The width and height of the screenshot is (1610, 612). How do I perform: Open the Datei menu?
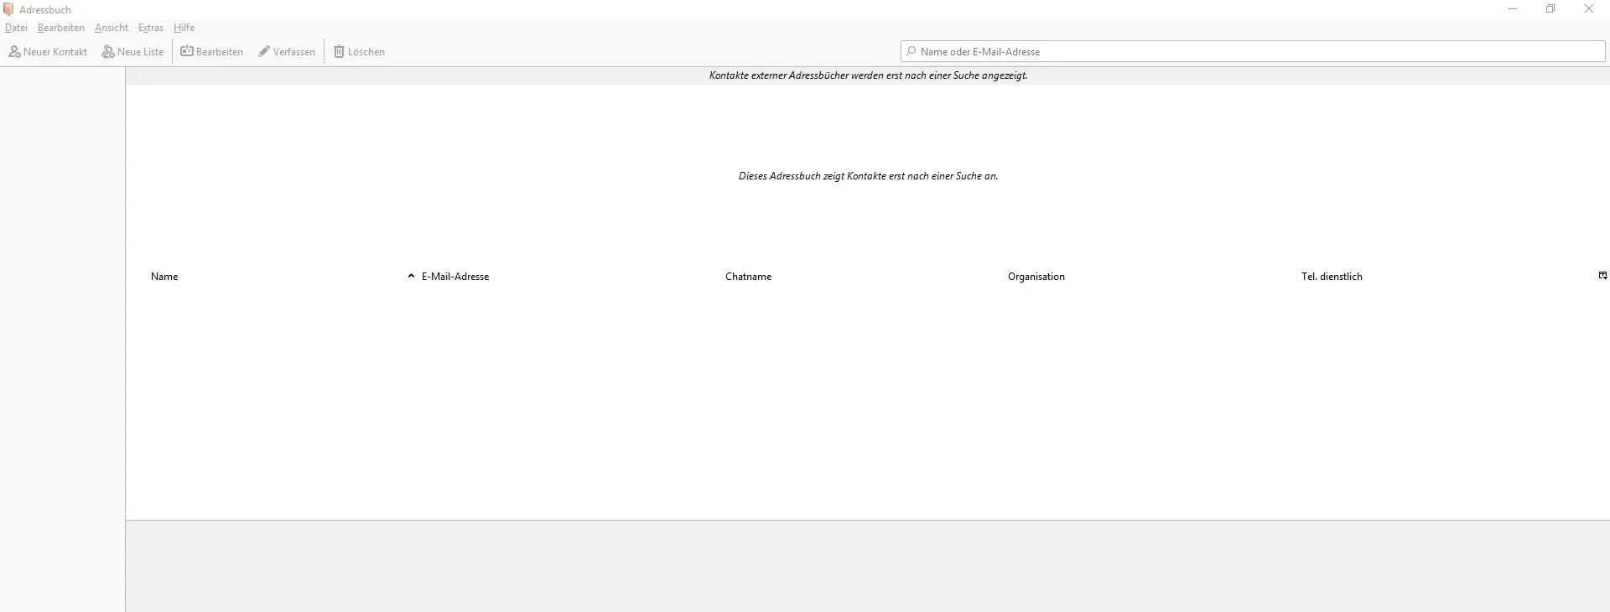[x=16, y=28]
